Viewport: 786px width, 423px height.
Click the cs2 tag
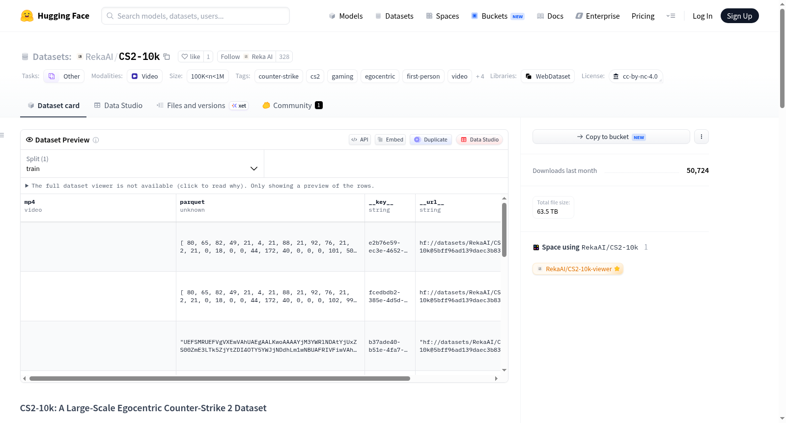[315, 76]
